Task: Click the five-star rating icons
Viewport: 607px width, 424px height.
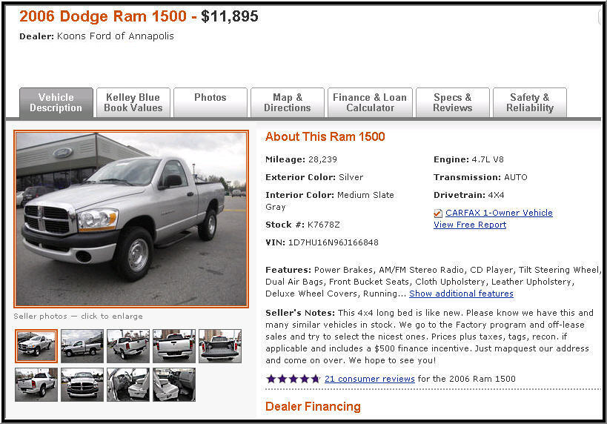Action: point(293,379)
